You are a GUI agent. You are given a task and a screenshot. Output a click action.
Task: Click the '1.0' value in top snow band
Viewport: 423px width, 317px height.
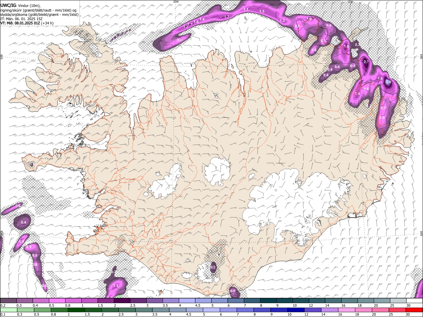point(309,19)
